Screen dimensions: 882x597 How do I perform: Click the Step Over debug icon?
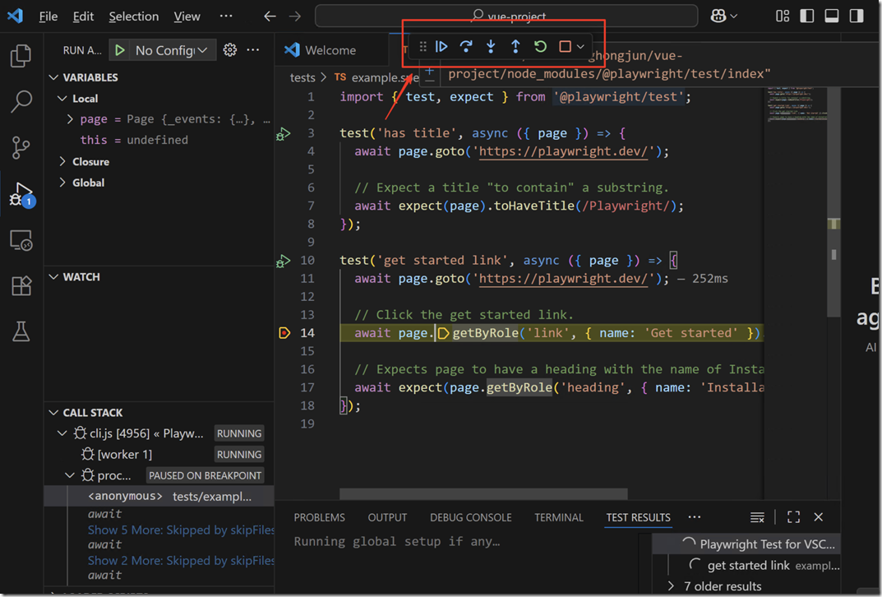click(466, 47)
